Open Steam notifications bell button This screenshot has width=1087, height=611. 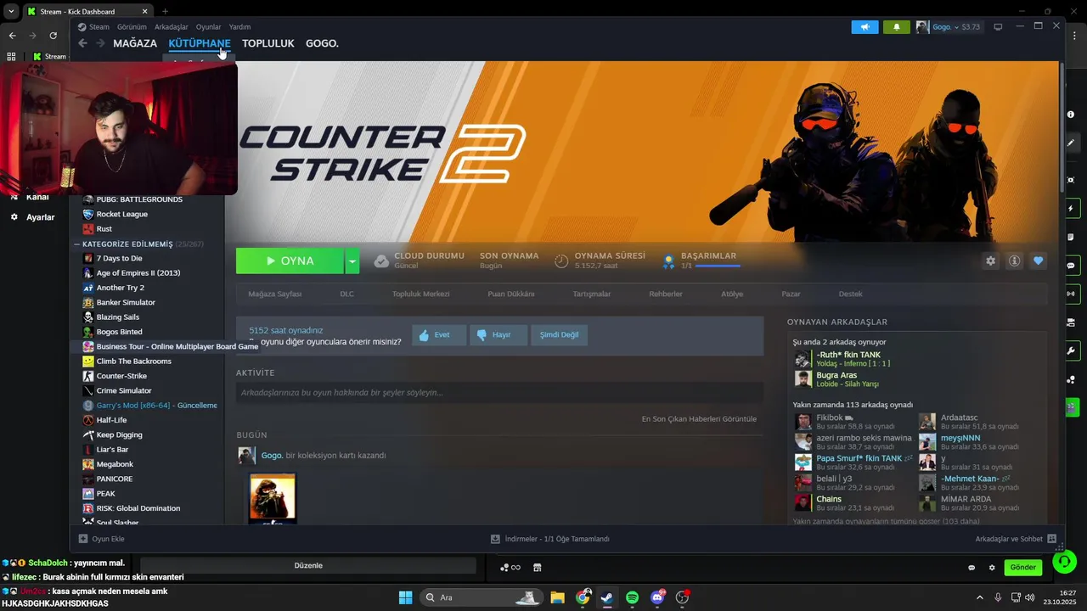coord(897,27)
